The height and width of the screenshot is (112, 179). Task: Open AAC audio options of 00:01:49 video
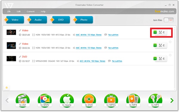(89, 35)
